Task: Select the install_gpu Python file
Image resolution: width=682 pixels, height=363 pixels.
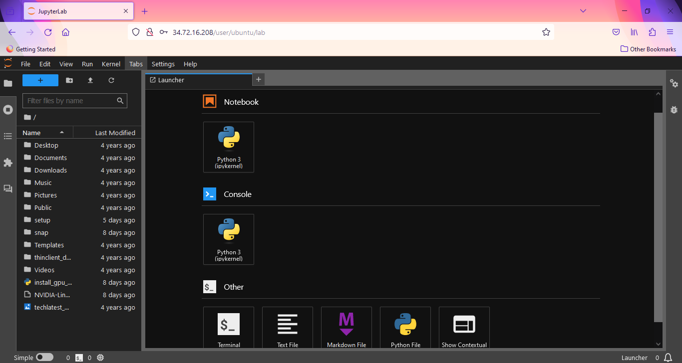Action: click(x=79, y=282)
